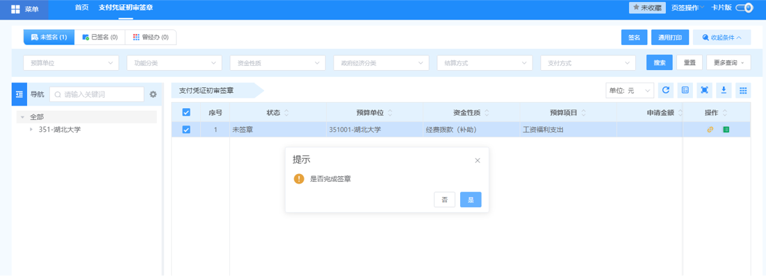
Task: Click green document icon in row 1
Action: [x=726, y=129]
